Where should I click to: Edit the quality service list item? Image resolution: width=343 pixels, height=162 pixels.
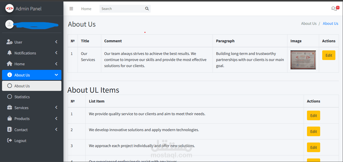coord(313,115)
